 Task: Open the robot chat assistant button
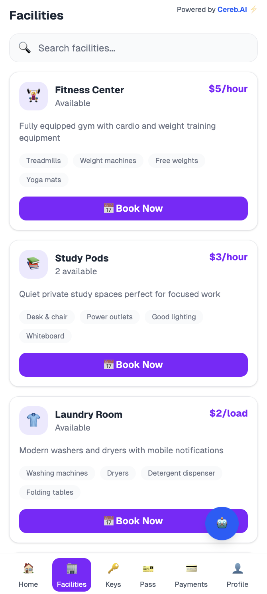(x=222, y=523)
